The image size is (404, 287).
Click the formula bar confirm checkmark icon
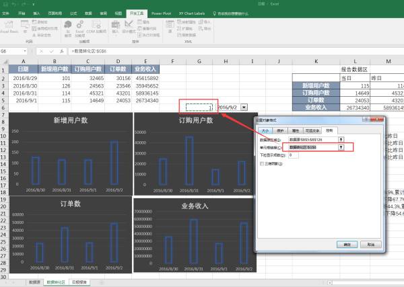(x=51, y=51)
